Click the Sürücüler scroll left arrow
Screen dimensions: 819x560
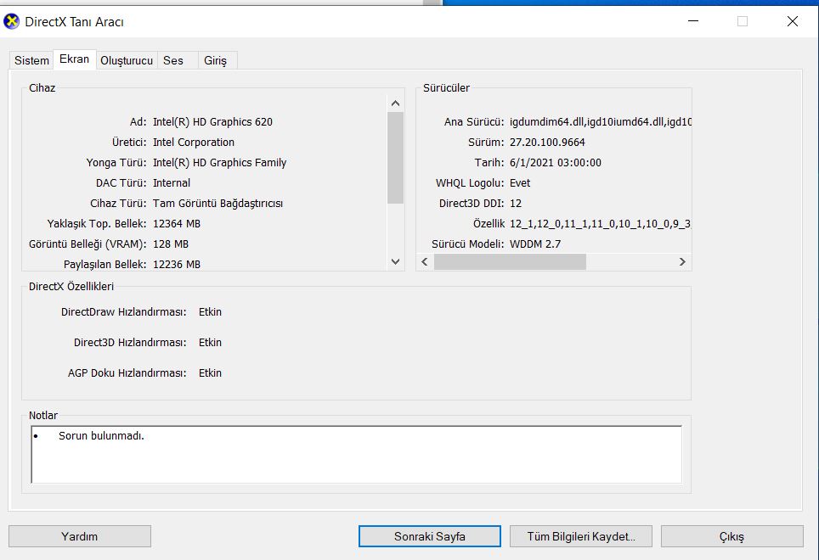pos(425,261)
